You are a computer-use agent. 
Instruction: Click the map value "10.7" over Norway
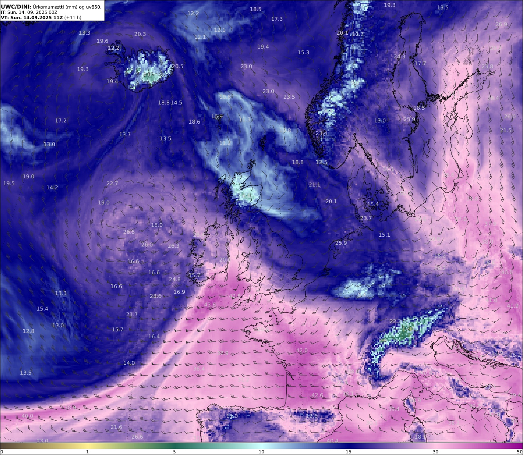pyautogui.click(x=358, y=34)
